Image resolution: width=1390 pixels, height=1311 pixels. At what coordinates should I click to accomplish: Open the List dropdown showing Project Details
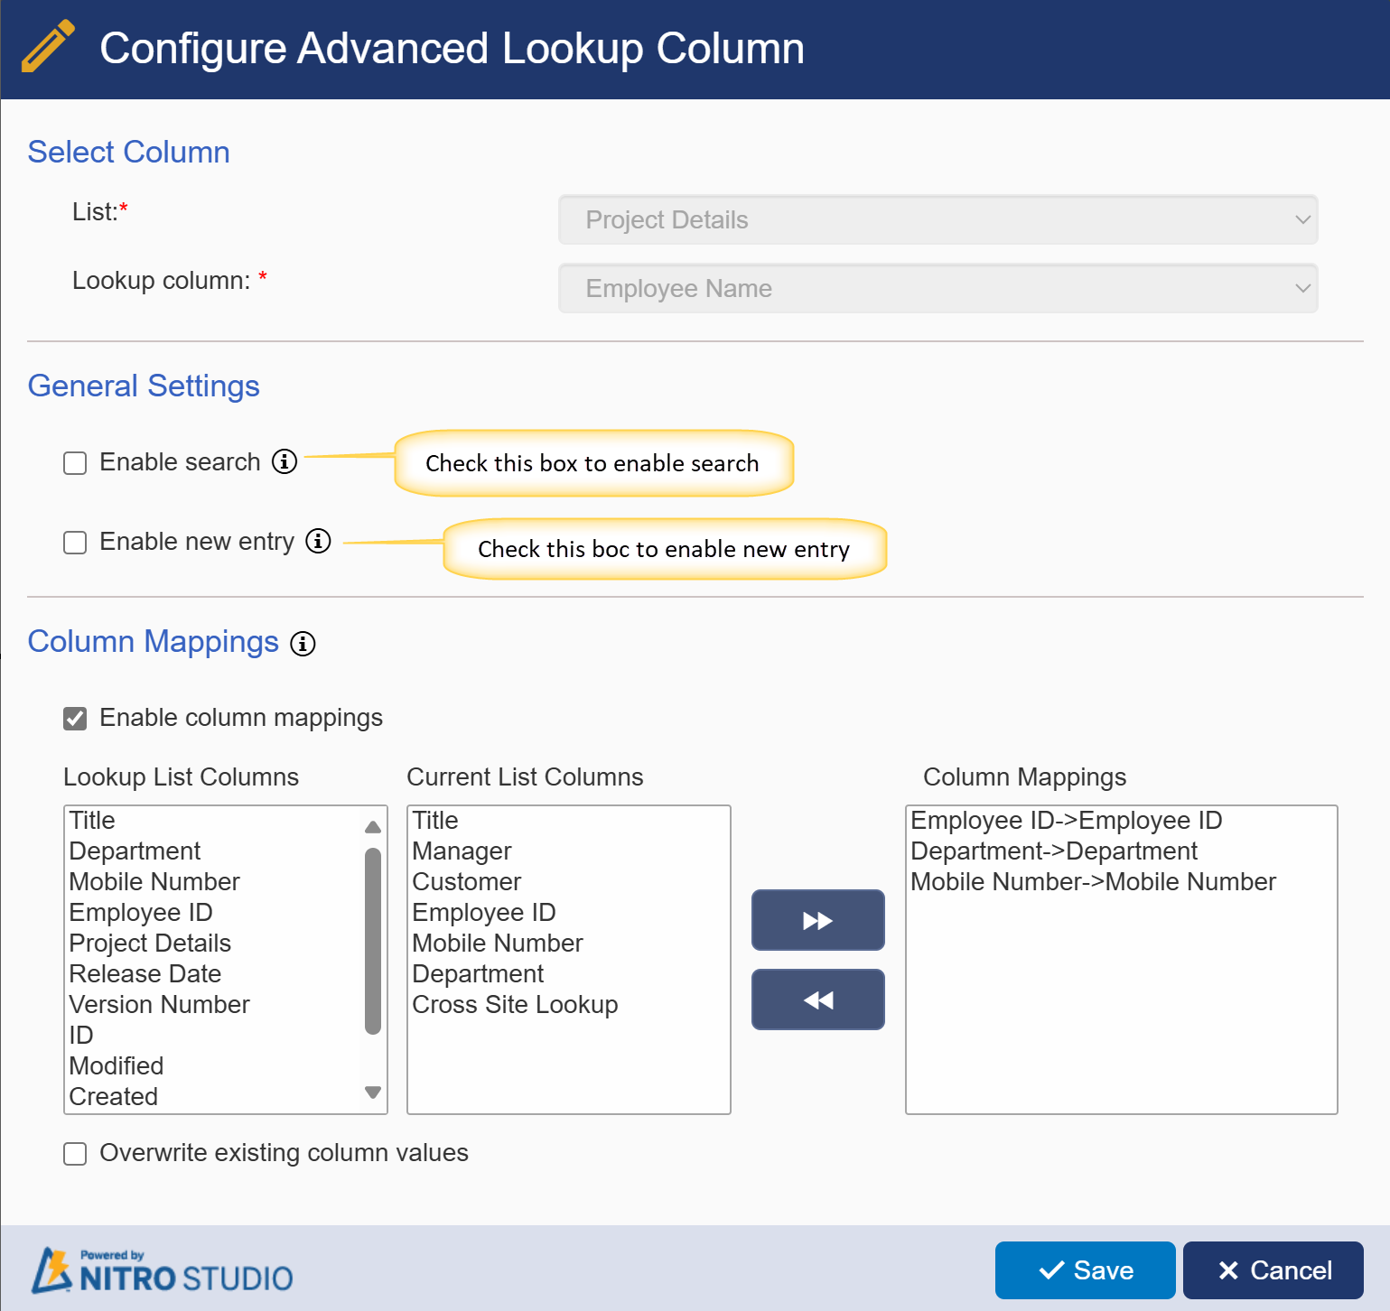tap(938, 219)
